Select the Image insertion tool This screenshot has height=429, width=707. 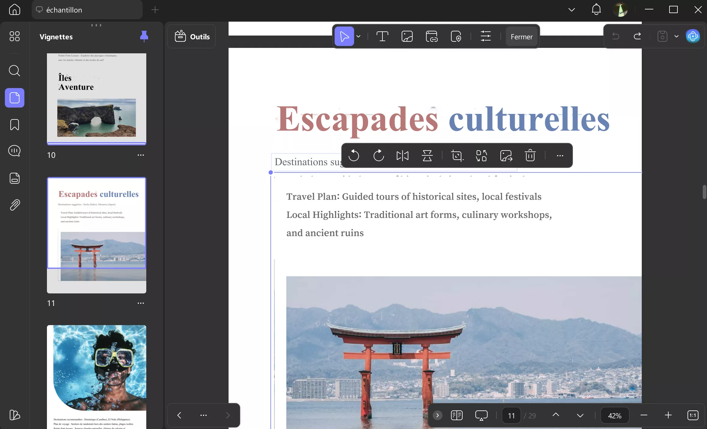pyautogui.click(x=407, y=36)
